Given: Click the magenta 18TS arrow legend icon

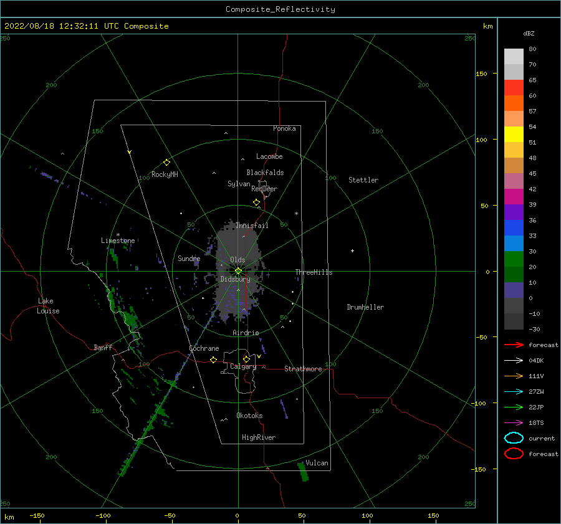Looking at the screenshot, I should (514, 423).
